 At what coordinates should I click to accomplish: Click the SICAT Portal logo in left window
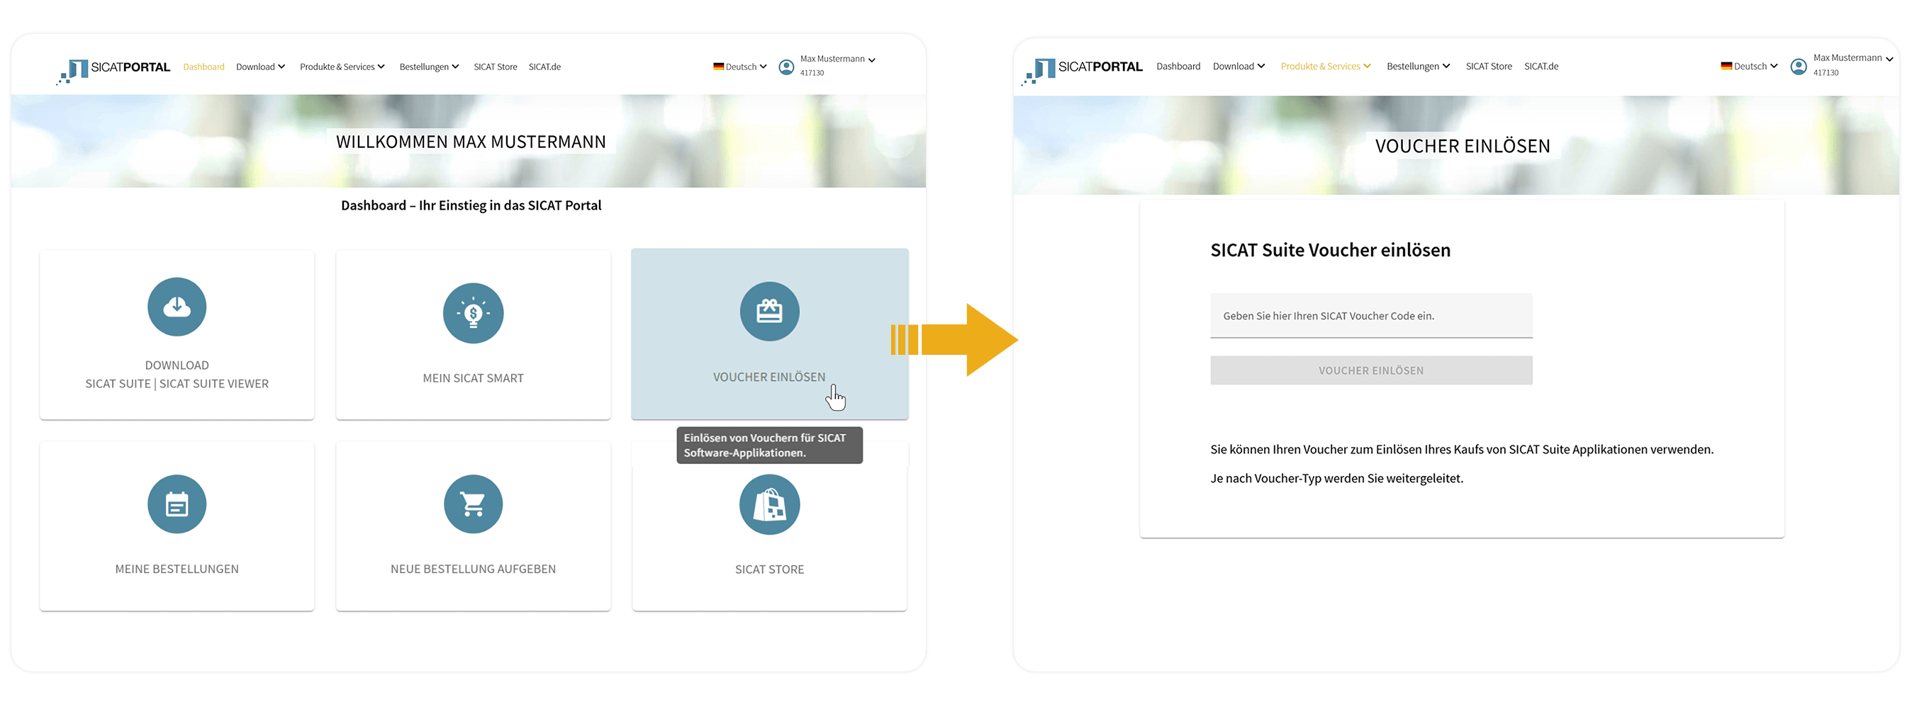(x=113, y=71)
